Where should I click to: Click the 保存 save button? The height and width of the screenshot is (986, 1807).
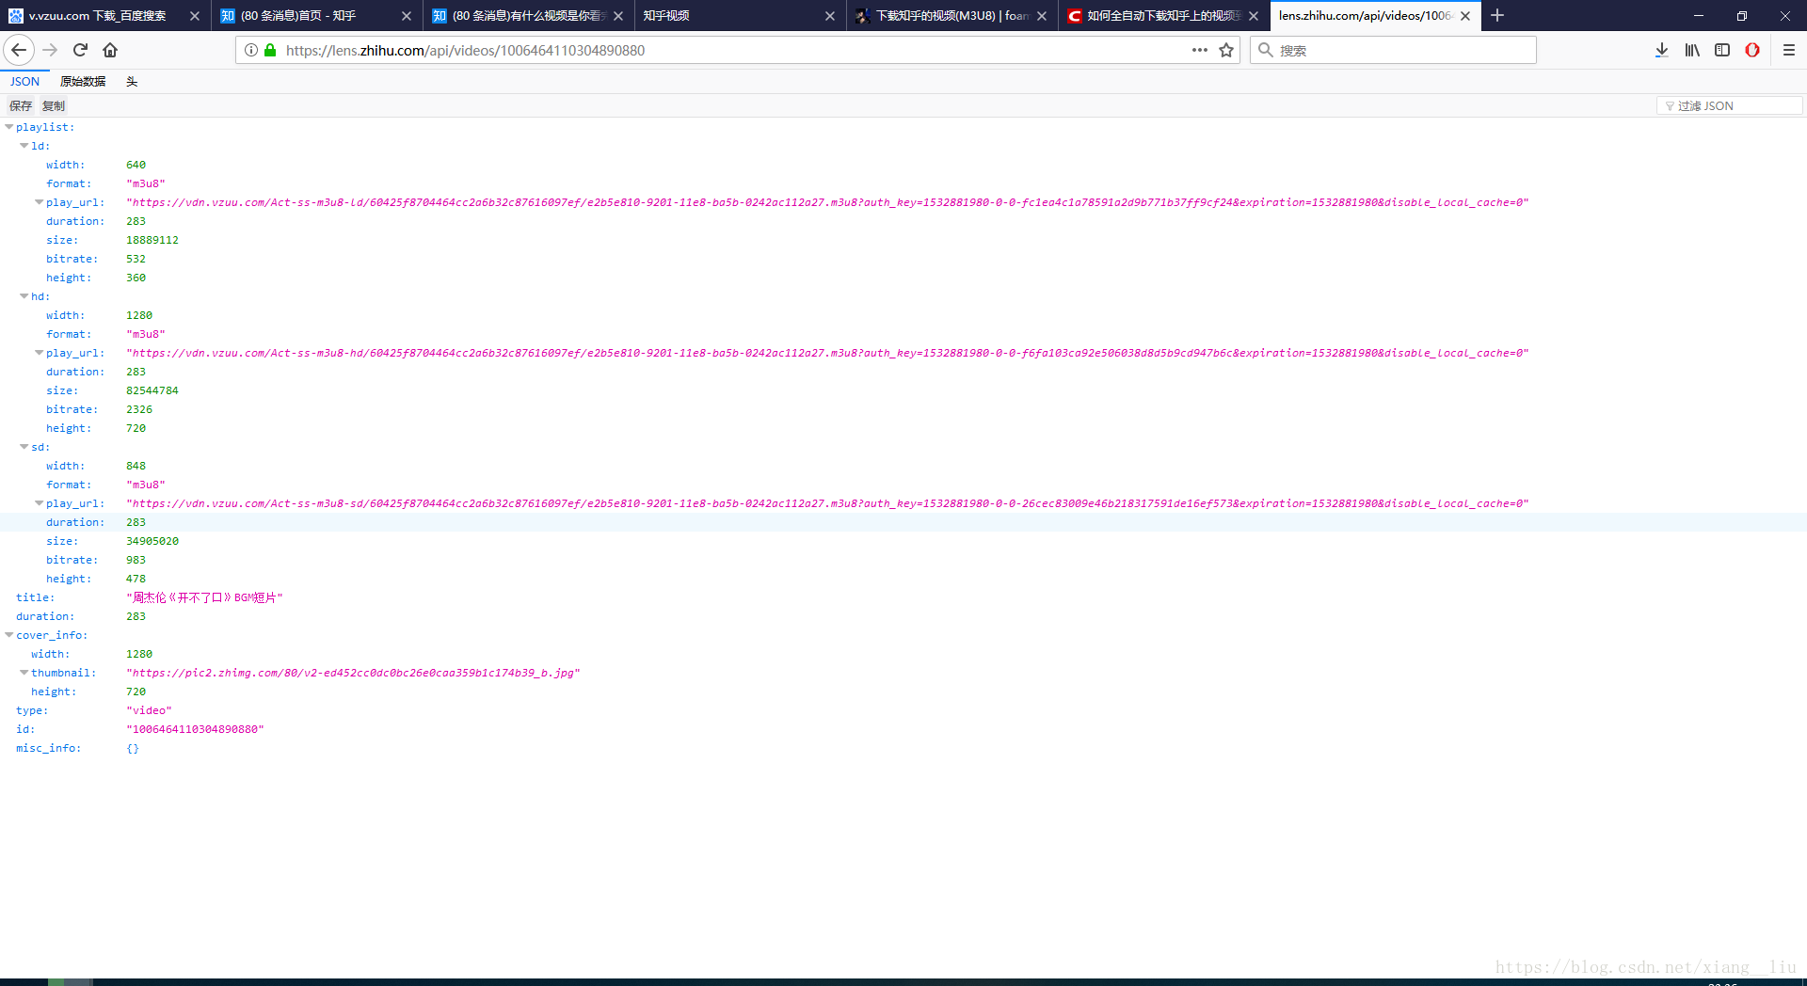21,105
